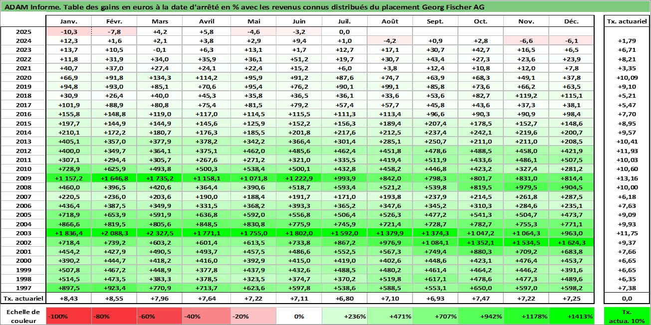
Task: Click the +979,5 cell in 2008
Action: click(x=526, y=187)
